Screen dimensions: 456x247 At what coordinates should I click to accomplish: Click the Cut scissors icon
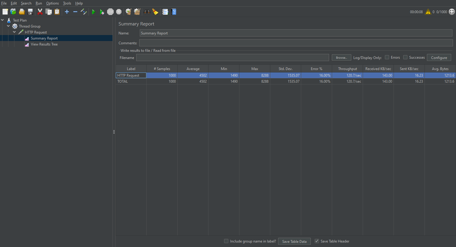(40, 12)
